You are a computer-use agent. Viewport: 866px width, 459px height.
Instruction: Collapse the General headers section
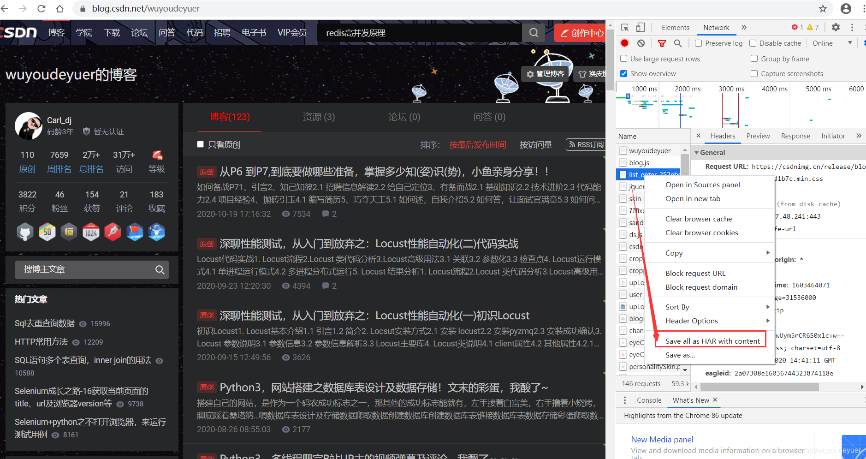click(697, 152)
